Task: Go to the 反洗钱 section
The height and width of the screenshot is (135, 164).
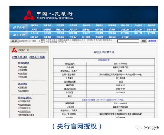Action: point(112,30)
